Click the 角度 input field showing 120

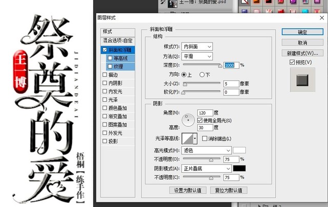pos(204,112)
